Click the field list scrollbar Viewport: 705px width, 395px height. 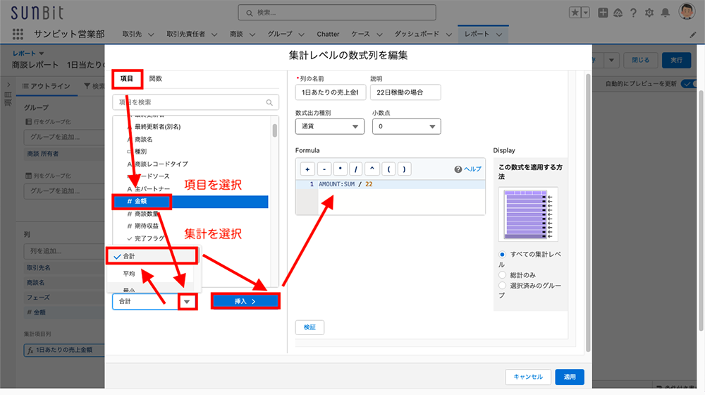tap(275, 130)
